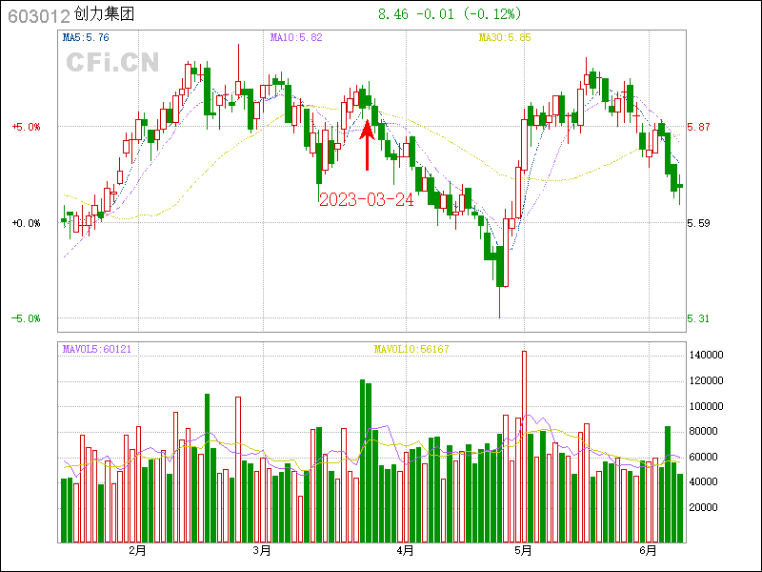Screen dimensions: 762x572
Task: Click the MA10:5.82 indicator label
Action: tap(296, 37)
